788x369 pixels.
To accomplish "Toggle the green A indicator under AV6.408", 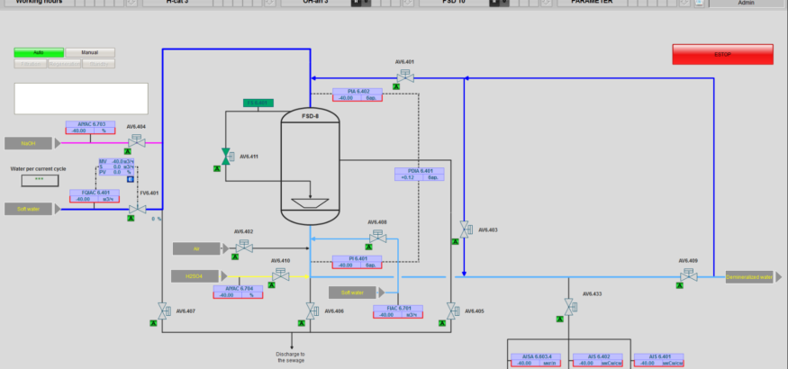I will (368, 247).
